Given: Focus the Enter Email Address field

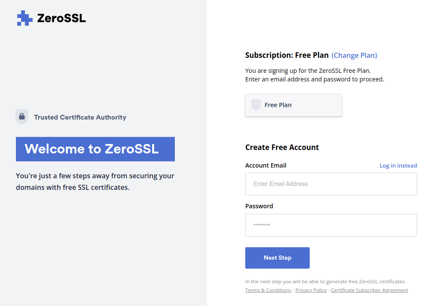Looking at the screenshot, I should (x=331, y=184).
